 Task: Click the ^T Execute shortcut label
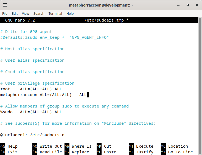[141, 146]
